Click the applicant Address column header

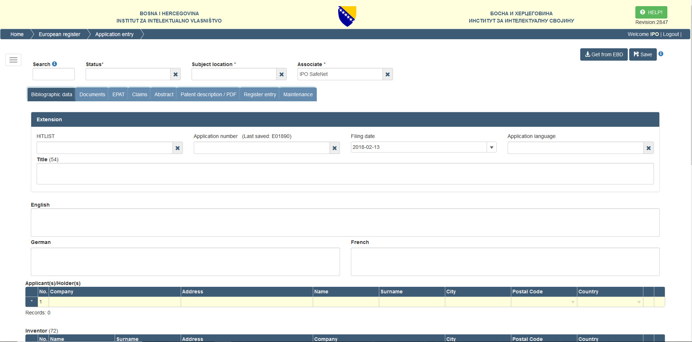(x=247, y=292)
